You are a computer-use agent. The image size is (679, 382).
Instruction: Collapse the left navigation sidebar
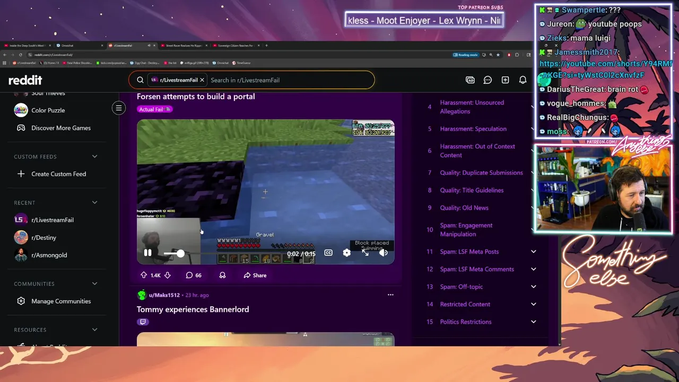click(x=119, y=108)
